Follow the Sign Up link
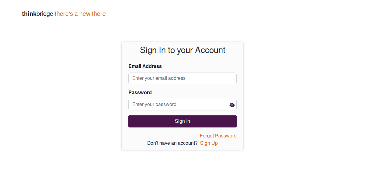 (x=209, y=143)
